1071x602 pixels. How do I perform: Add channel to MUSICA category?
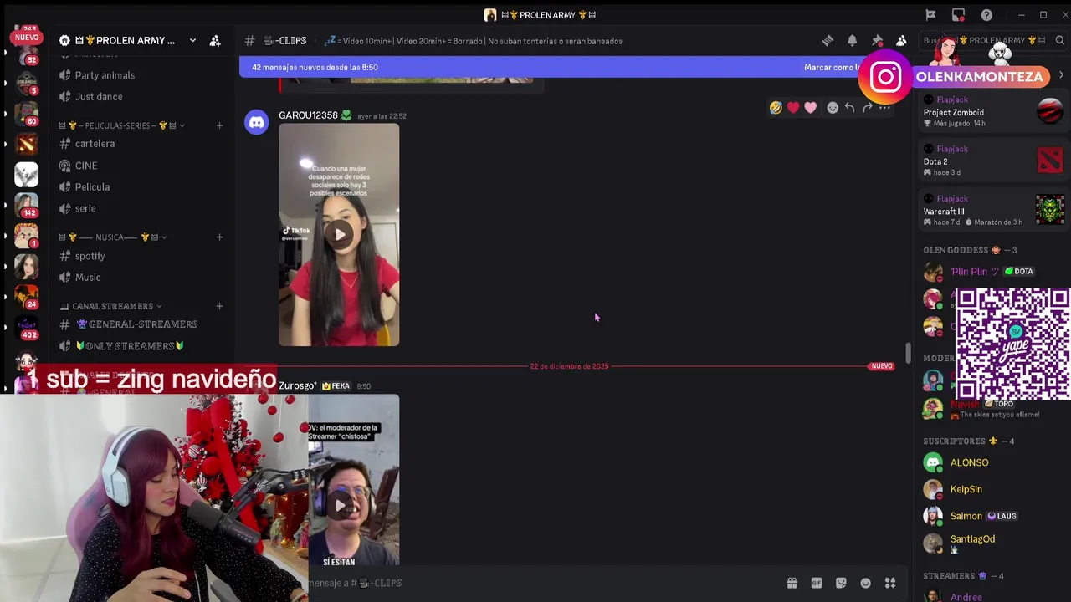pyautogui.click(x=219, y=237)
